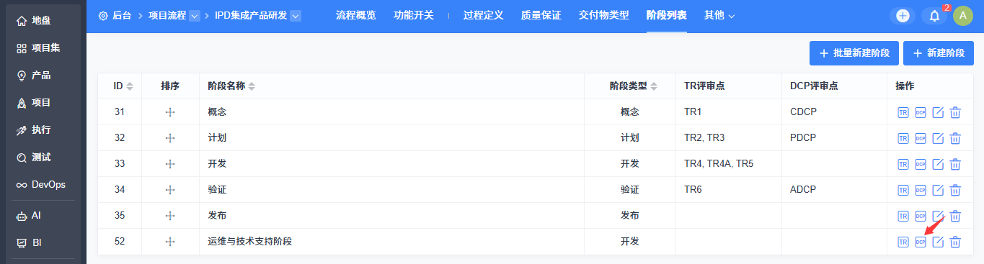Image resolution: width=984 pixels, height=264 pixels.
Task: Click the plus quick-create icon in header
Action: [903, 16]
